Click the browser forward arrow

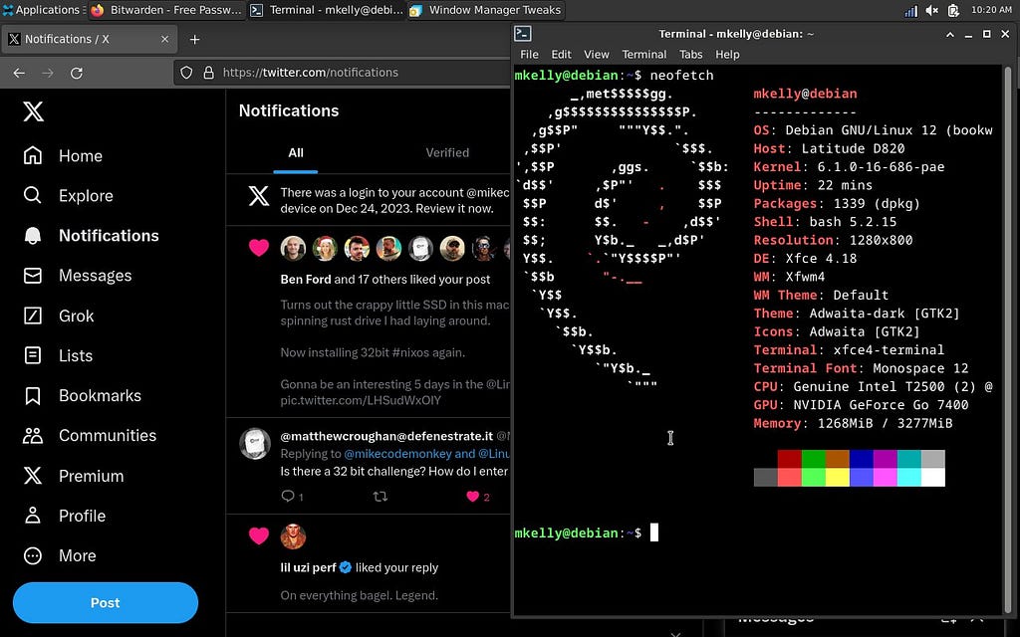[48, 73]
